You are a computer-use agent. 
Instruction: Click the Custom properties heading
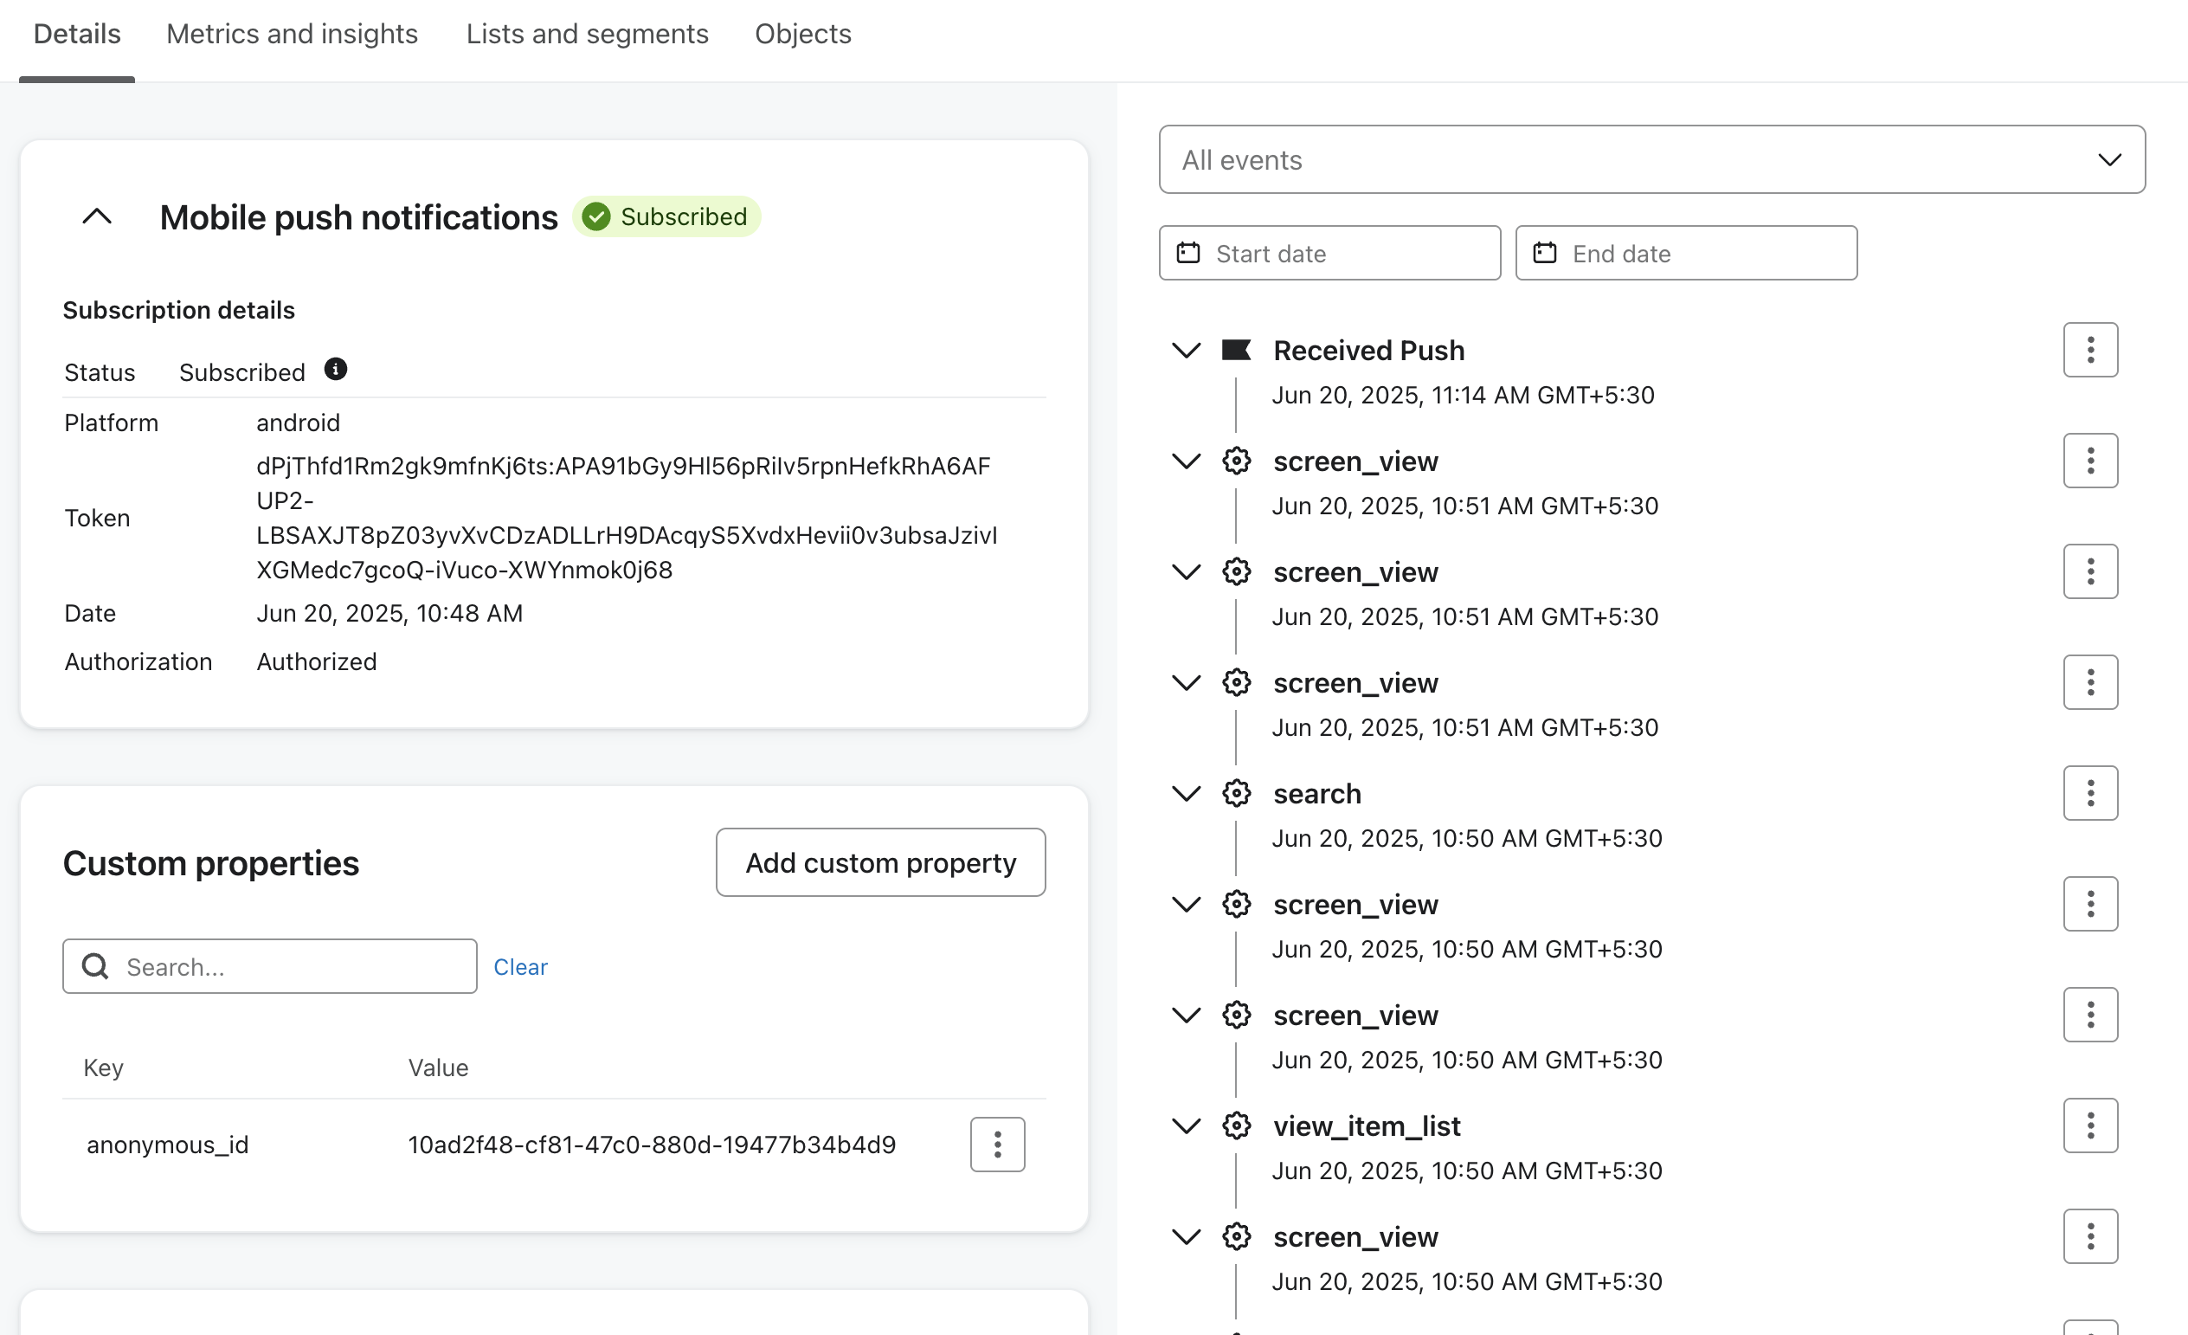coord(211,863)
